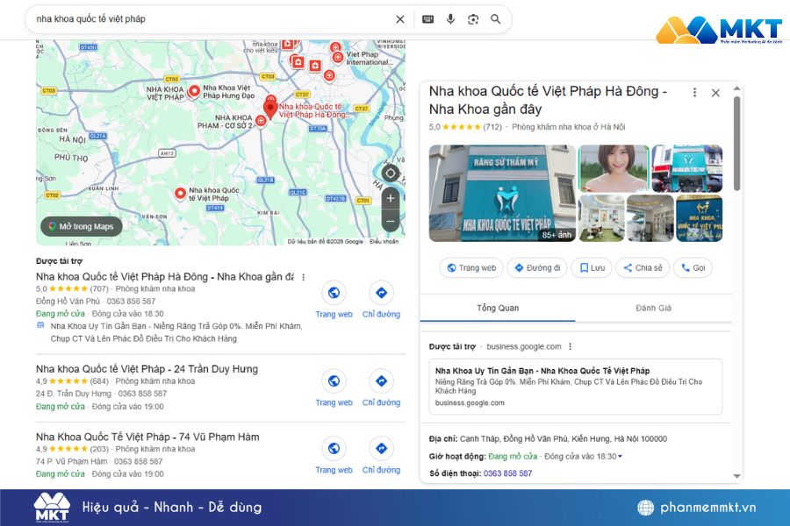
Task: Open ad options next to business.google.com
Action: click(x=570, y=346)
